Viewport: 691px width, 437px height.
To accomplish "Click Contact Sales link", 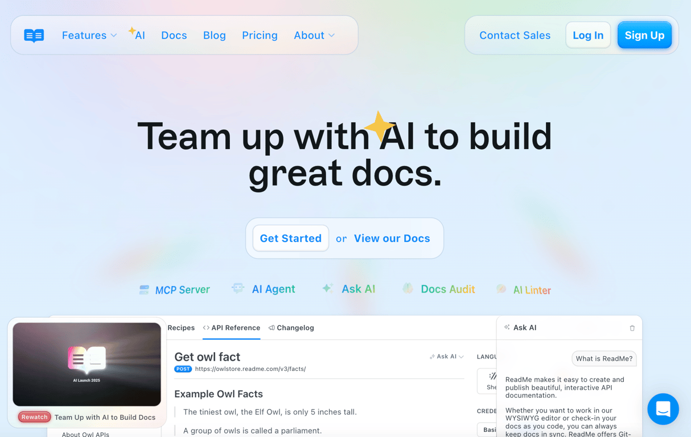I will (515, 35).
